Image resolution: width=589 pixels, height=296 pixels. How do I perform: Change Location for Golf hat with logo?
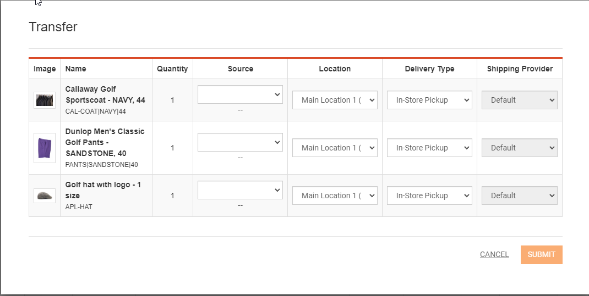(335, 196)
